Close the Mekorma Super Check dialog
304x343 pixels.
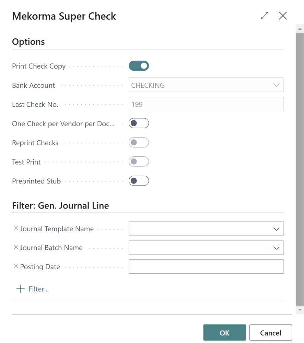click(283, 15)
